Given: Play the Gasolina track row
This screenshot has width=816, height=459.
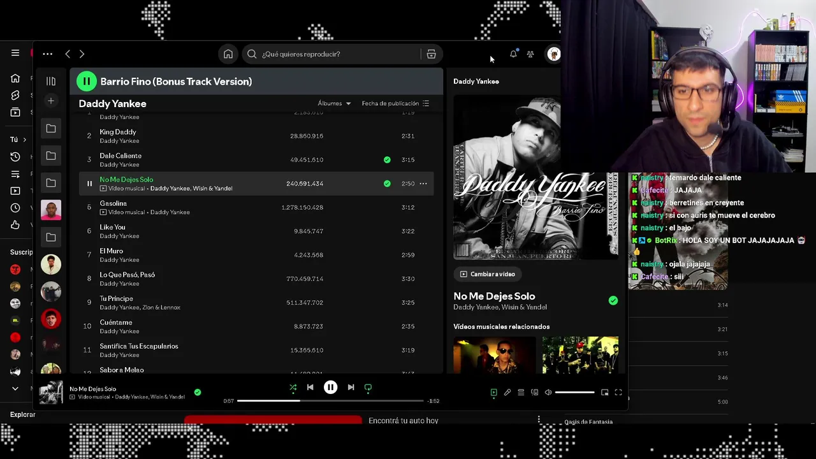Looking at the screenshot, I should [256, 207].
